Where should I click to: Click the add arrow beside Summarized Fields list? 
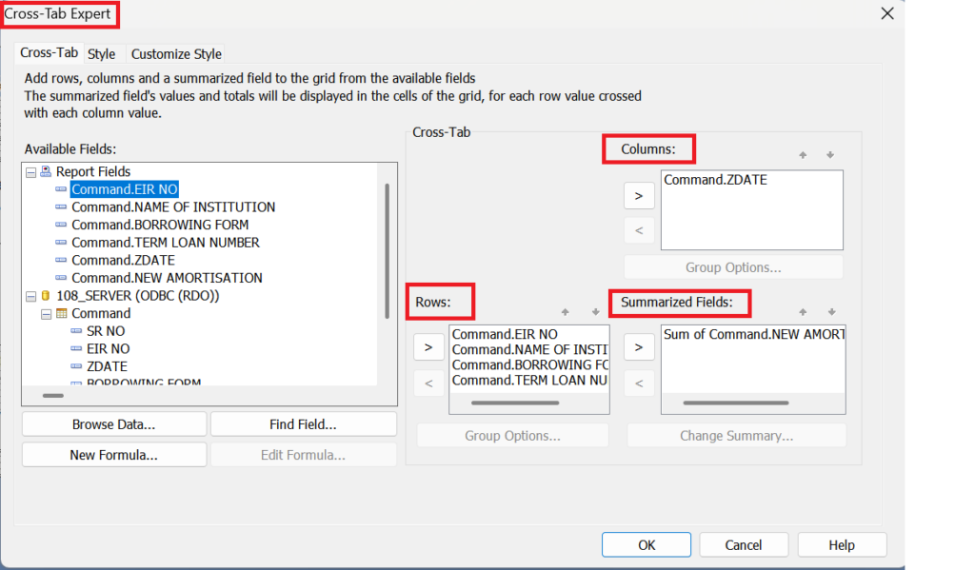(x=638, y=347)
